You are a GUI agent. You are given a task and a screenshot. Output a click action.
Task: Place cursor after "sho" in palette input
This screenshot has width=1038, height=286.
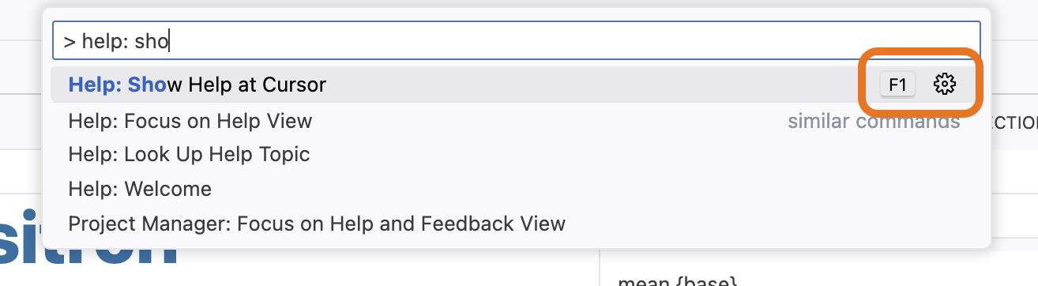[x=171, y=41]
